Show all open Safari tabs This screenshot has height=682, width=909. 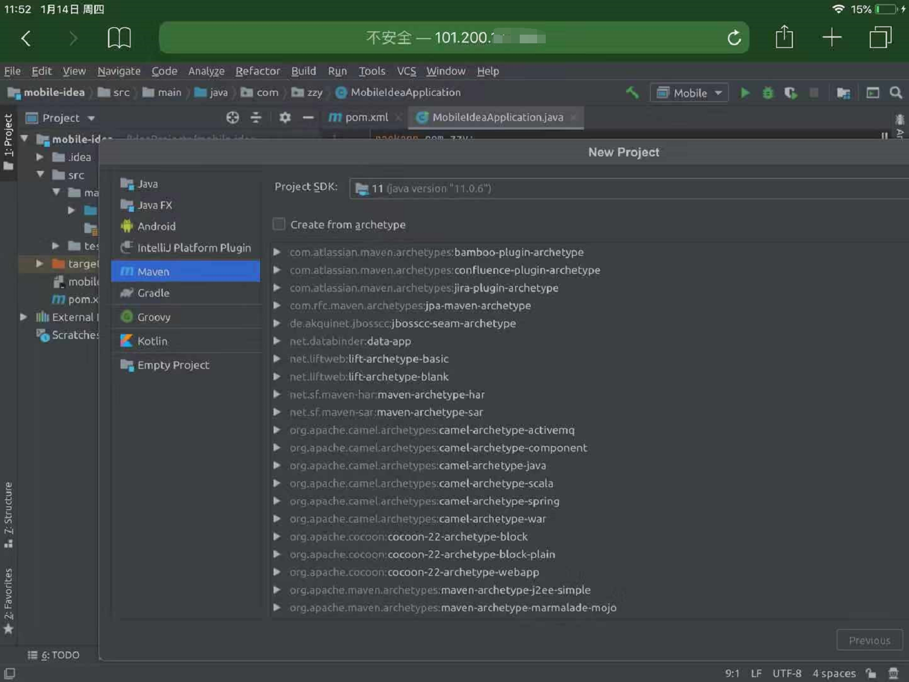coord(880,38)
